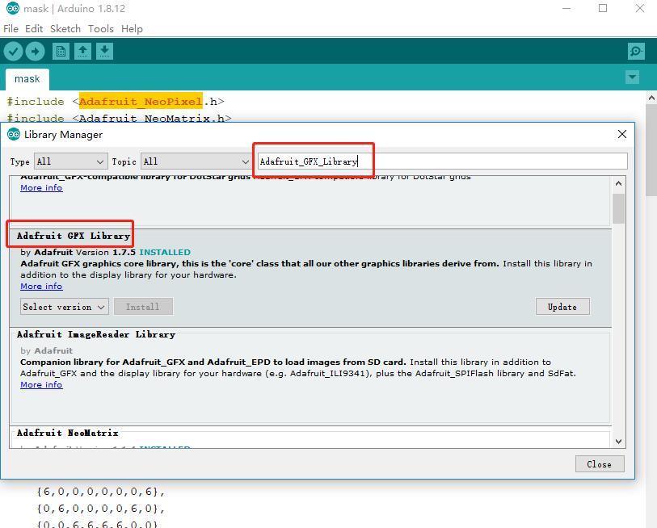Click the Adafruit_NeoMatrix.h include line
657x528 pixels.
point(119,118)
